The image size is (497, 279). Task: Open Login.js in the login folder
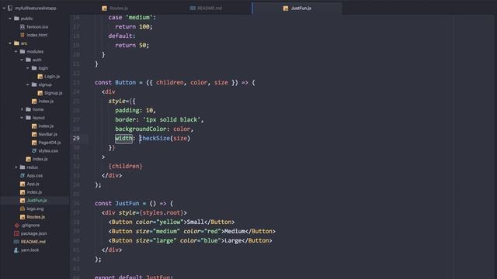pos(52,76)
